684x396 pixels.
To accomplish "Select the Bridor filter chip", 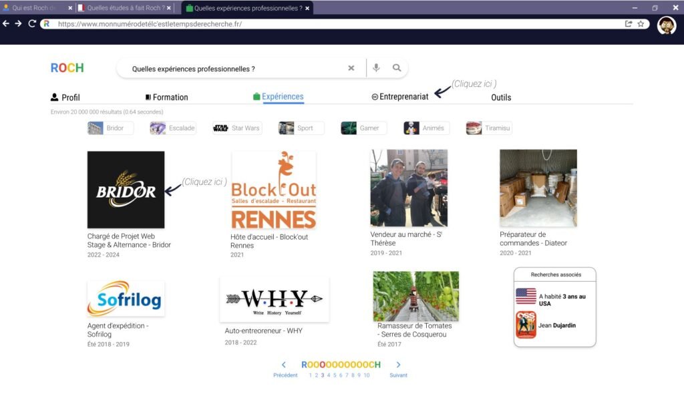I will pos(110,128).
